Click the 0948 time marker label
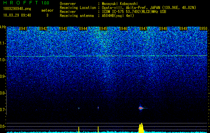Screen dimensions: 210x133 coord(163,29)
